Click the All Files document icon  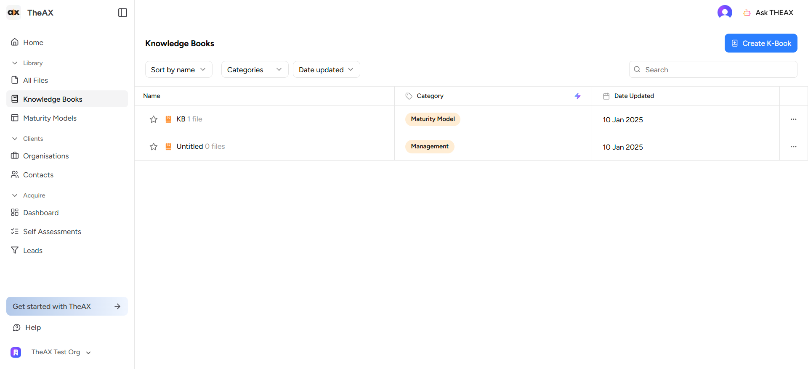pyautogui.click(x=15, y=80)
